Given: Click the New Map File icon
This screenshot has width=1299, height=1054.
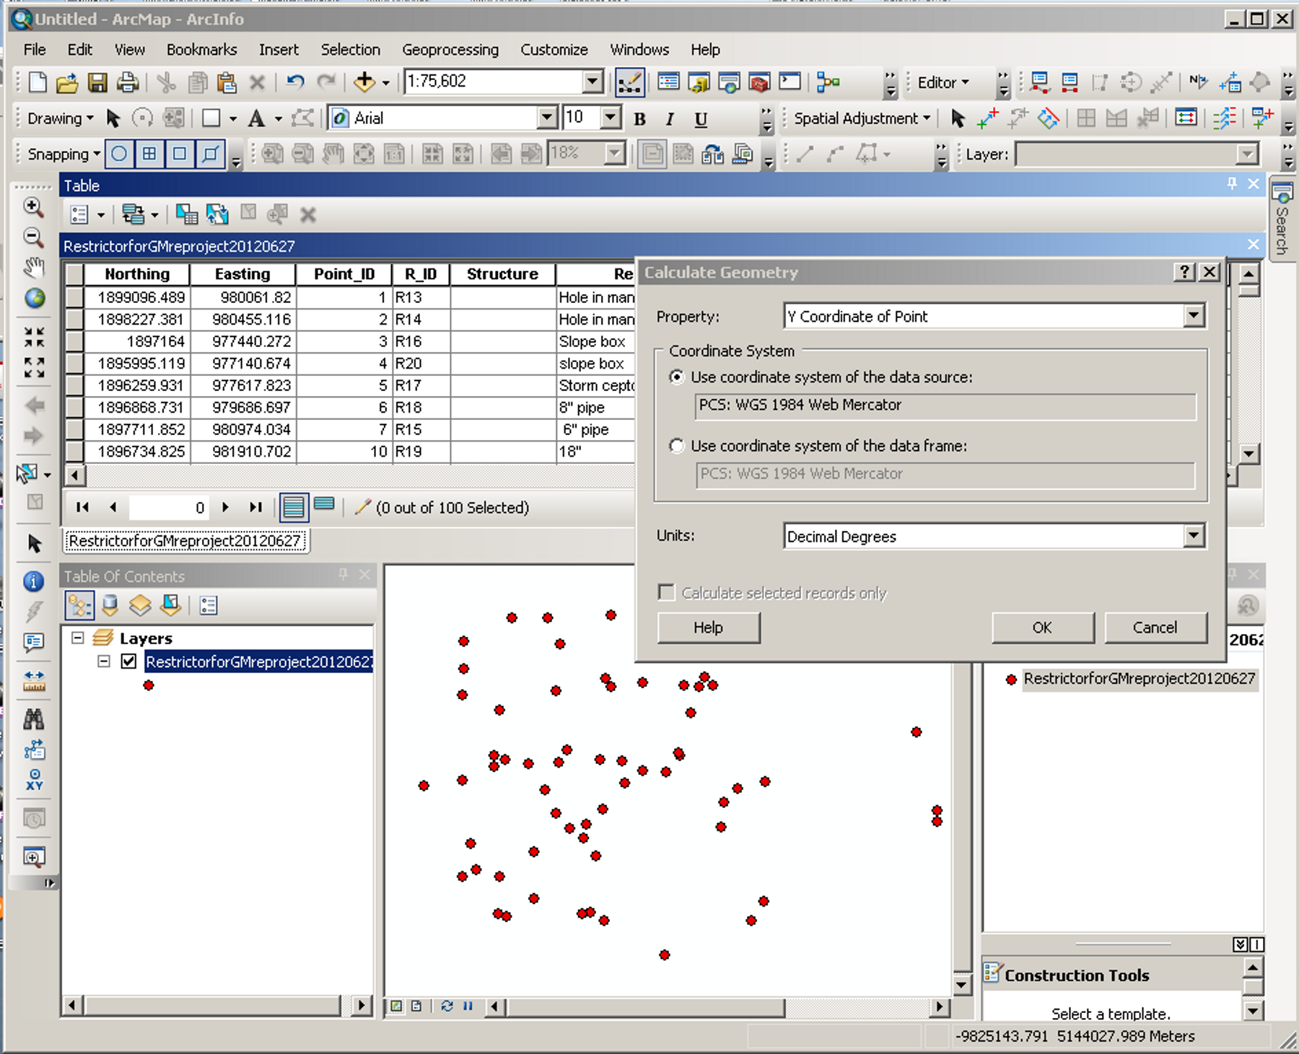Looking at the screenshot, I should (x=38, y=82).
